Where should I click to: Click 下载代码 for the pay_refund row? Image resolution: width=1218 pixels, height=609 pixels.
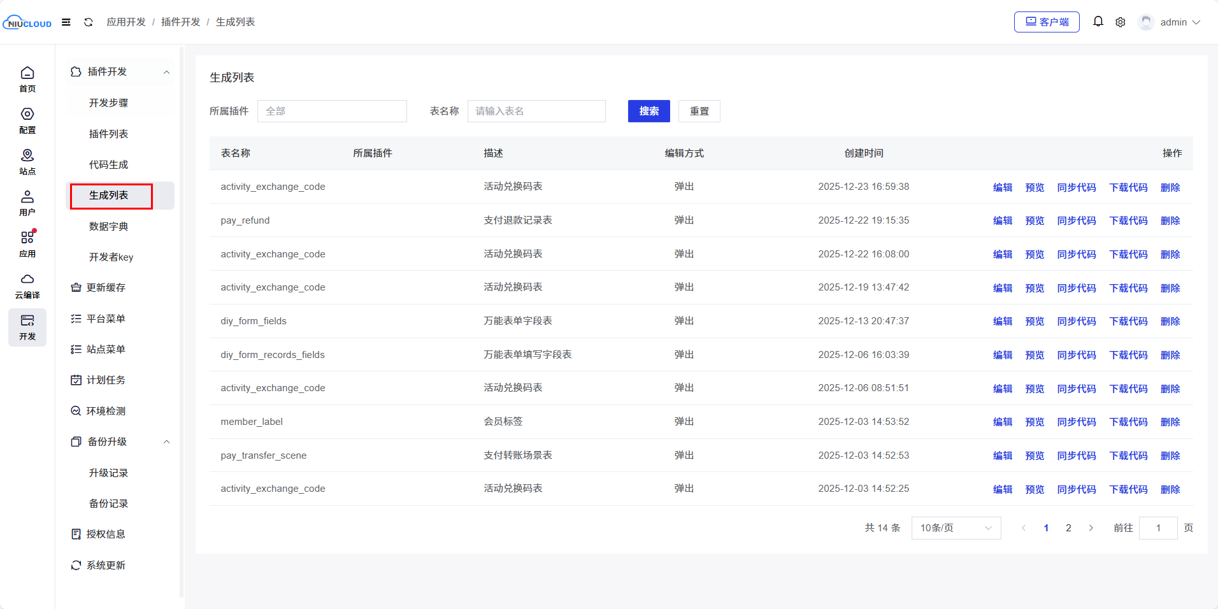[x=1128, y=220]
